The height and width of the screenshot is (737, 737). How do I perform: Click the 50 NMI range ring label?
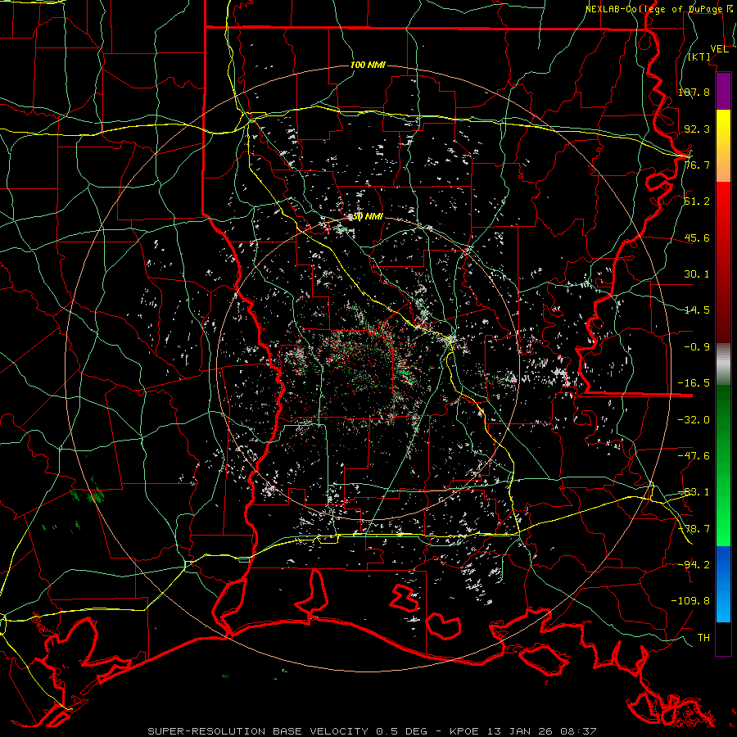(368, 217)
